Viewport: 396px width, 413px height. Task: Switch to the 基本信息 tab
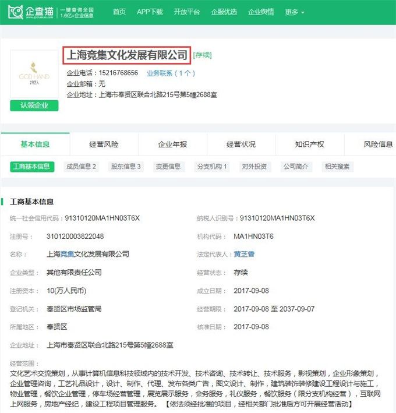pyautogui.click(x=35, y=144)
